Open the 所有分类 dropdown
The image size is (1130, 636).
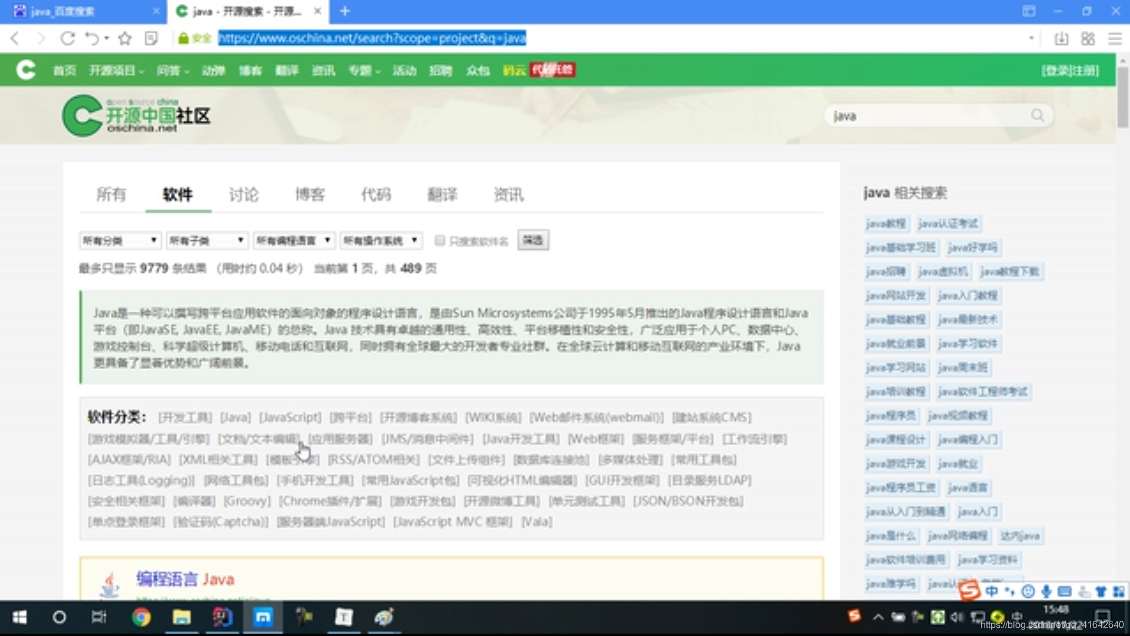[120, 240]
